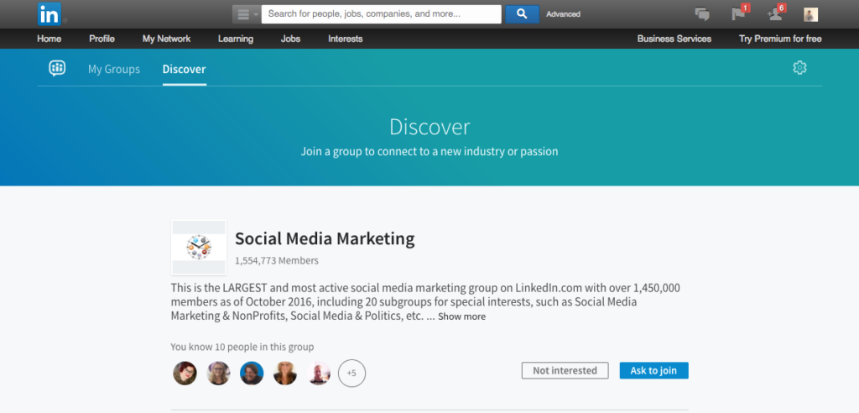Open the profile photo menu
Viewport: 859px width, 413px height.
[x=811, y=15]
